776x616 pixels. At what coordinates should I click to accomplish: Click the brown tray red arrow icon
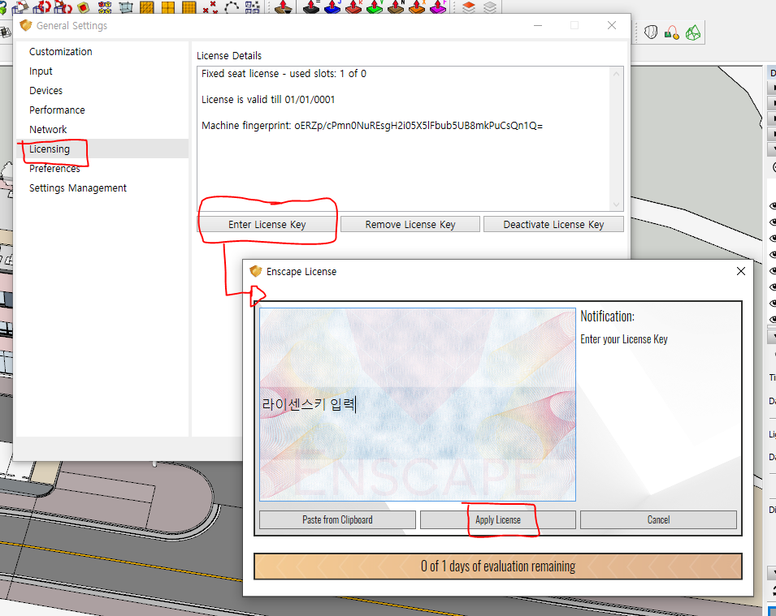coord(284,7)
